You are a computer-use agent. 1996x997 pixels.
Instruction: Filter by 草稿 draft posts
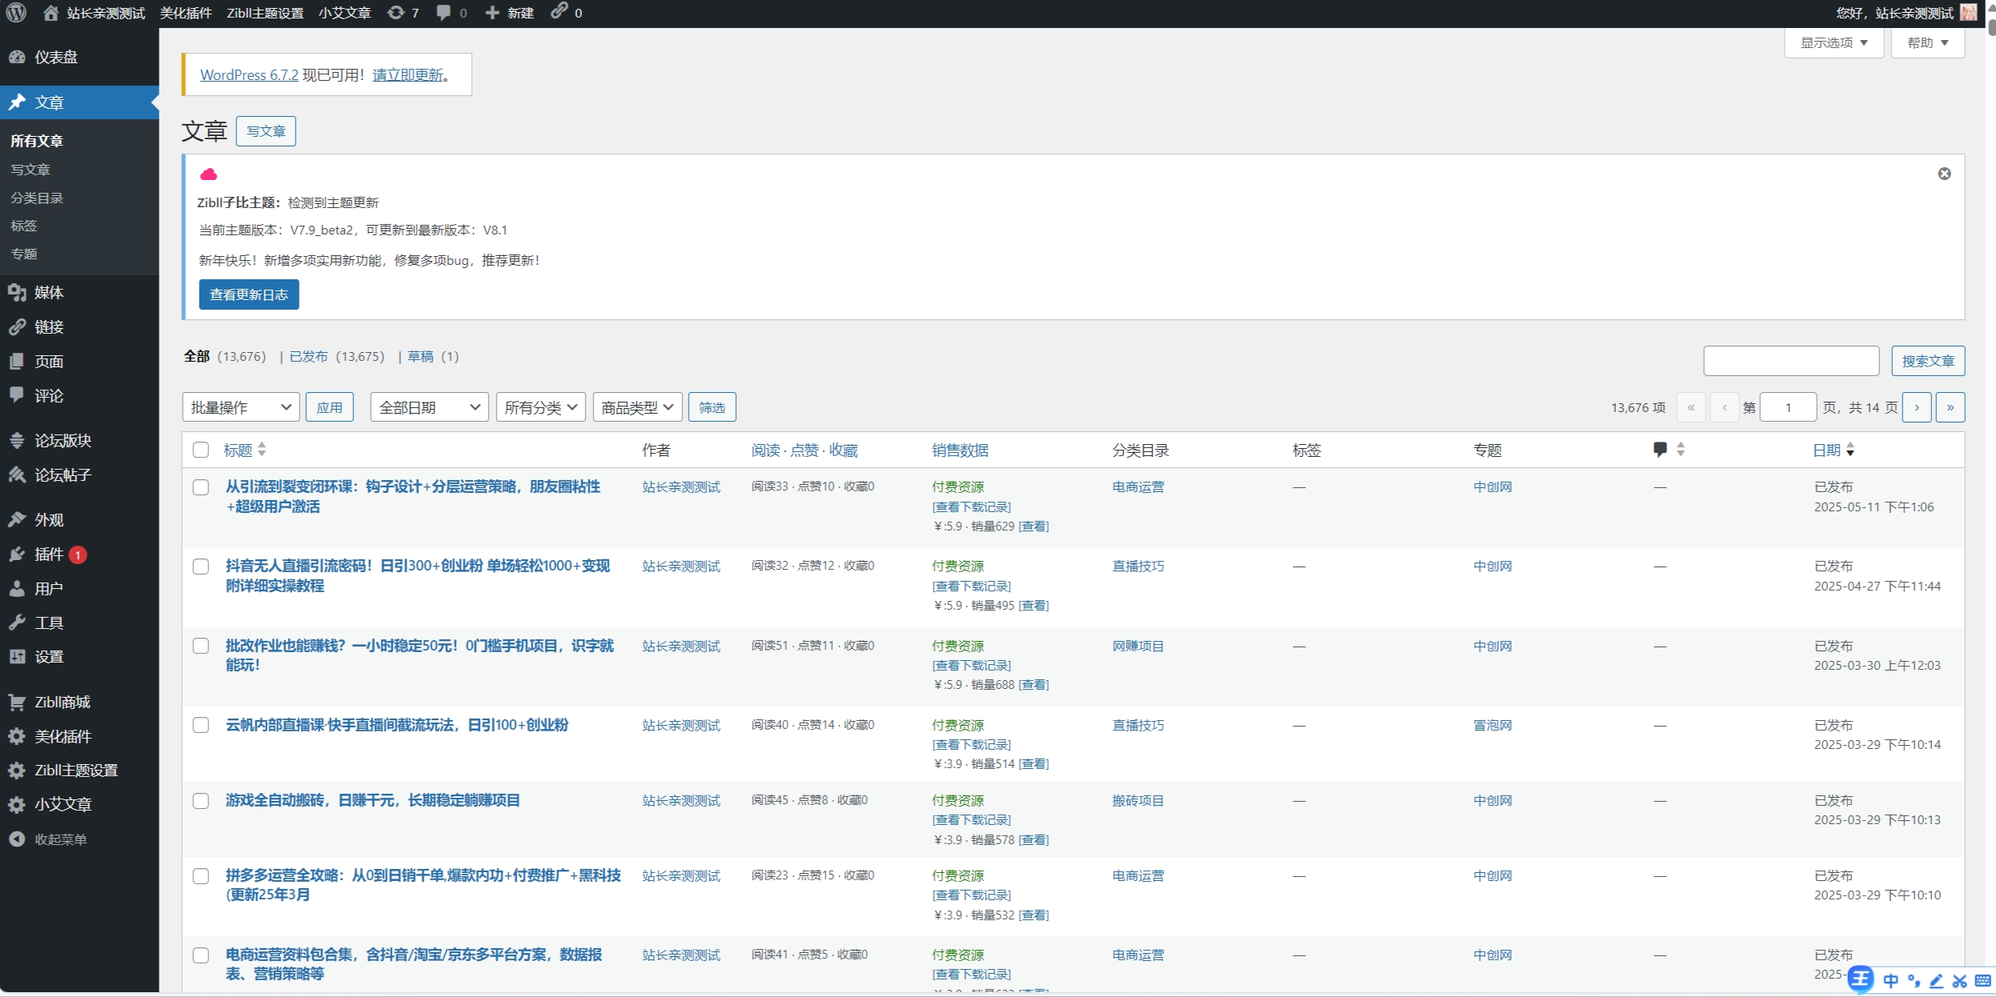(x=420, y=356)
